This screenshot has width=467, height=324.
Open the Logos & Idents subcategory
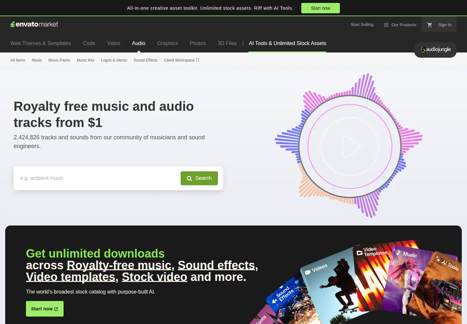(x=114, y=60)
